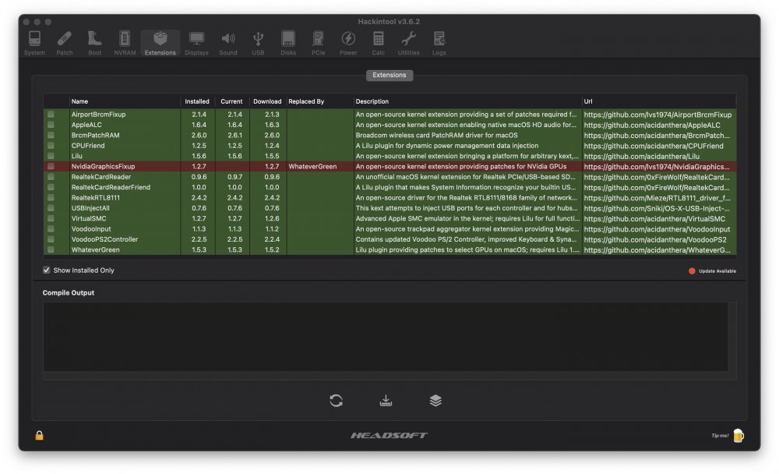Open the Patch toolbar section

64,43
